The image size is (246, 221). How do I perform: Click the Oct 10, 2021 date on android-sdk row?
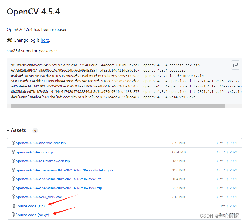[227, 143]
